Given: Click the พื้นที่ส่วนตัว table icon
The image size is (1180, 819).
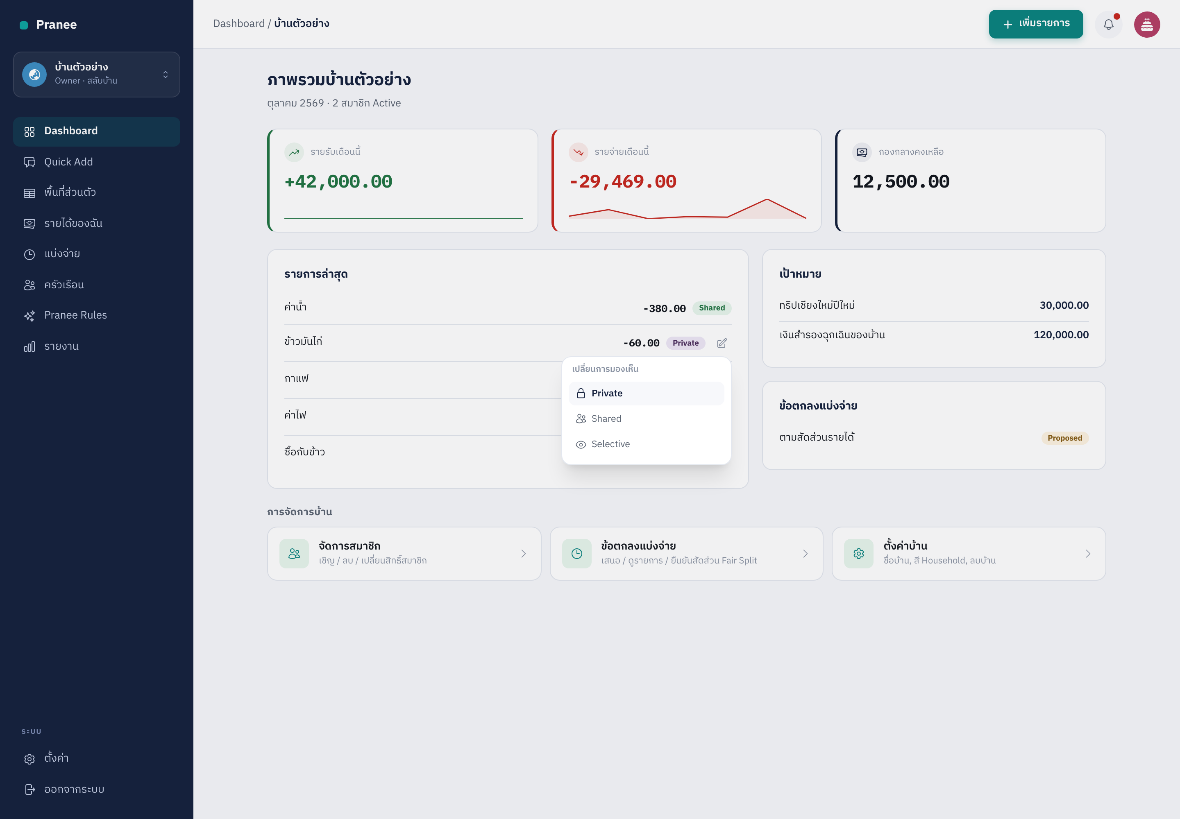Looking at the screenshot, I should tap(29, 193).
